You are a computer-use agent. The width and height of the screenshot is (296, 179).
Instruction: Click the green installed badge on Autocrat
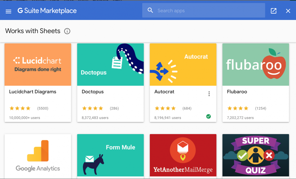coord(209,116)
